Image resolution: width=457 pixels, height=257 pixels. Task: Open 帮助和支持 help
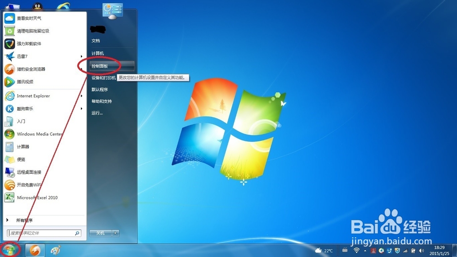[101, 101]
